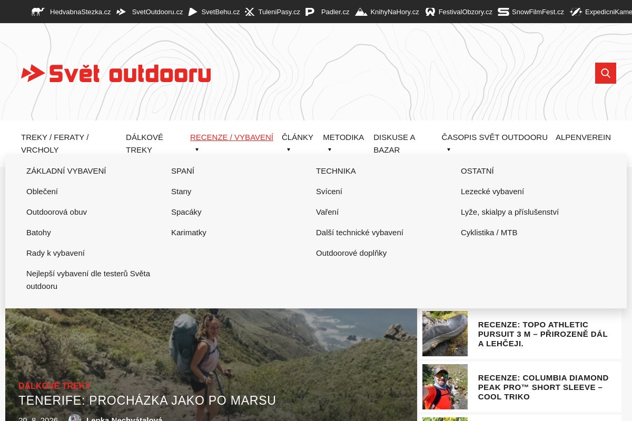This screenshot has height=421, width=632.
Task: Choose Outdoorové doplňky
Action: (351, 253)
